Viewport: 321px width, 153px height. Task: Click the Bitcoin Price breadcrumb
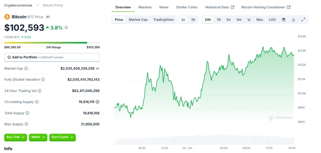coord(53,5)
